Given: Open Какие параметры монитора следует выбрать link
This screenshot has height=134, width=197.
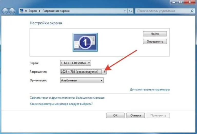Looking at the screenshot, I should 61,104.
